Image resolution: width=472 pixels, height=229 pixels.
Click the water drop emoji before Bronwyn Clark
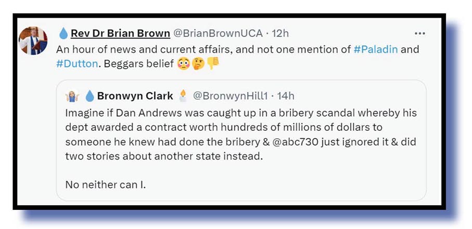pyautogui.click(x=90, y=96)
